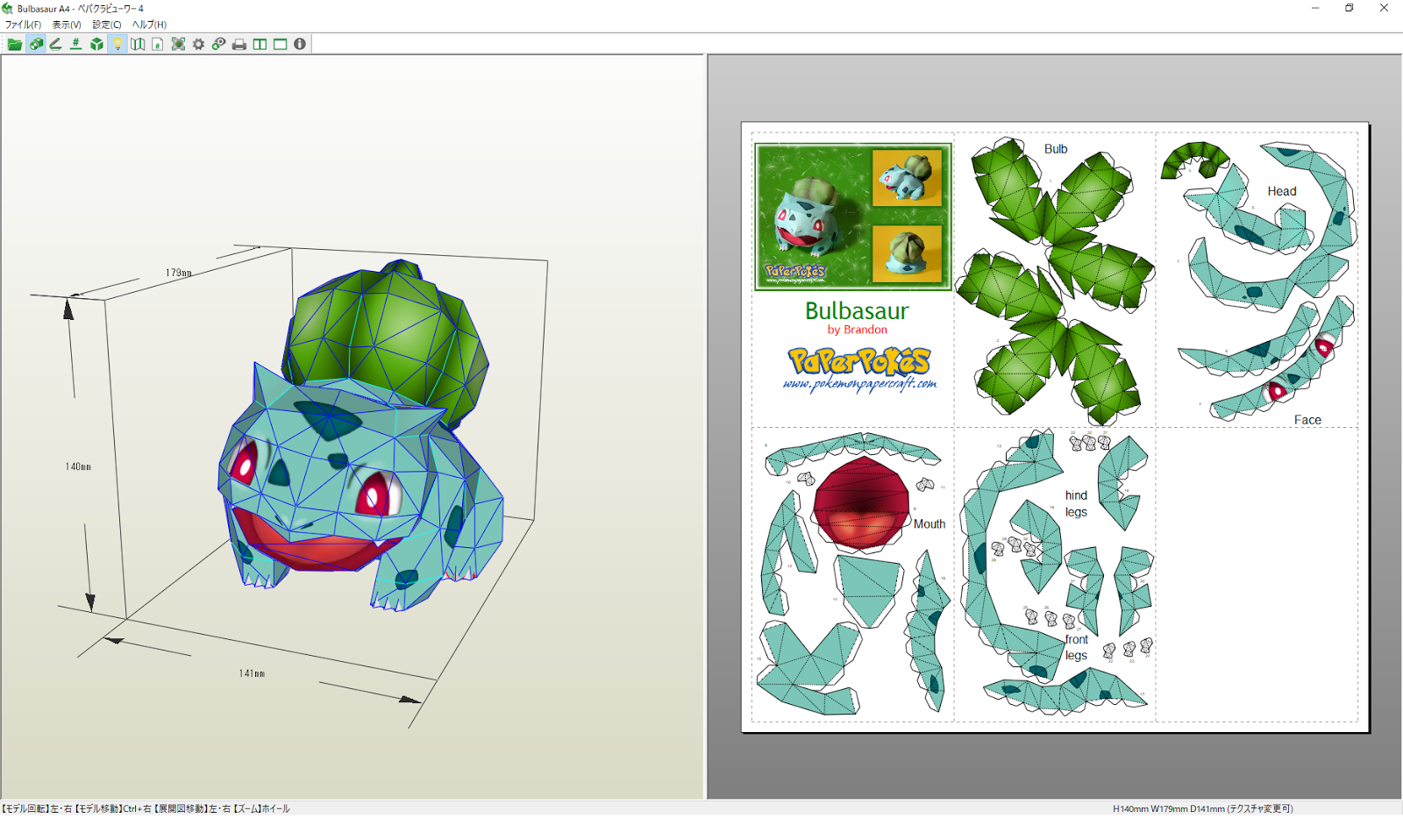Click the 179mm dimension label
Image resolution: width=1403 pixels, height=818 pixels.
coord(178,273)
